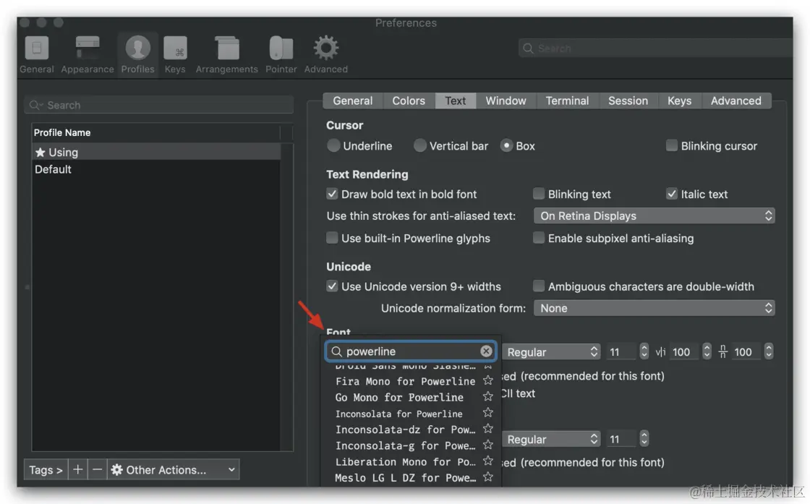Image resolution: width=810 pixels, height=504 pixels.
Task: Select the Profiles toolbar icon
Action: point(137,55)
